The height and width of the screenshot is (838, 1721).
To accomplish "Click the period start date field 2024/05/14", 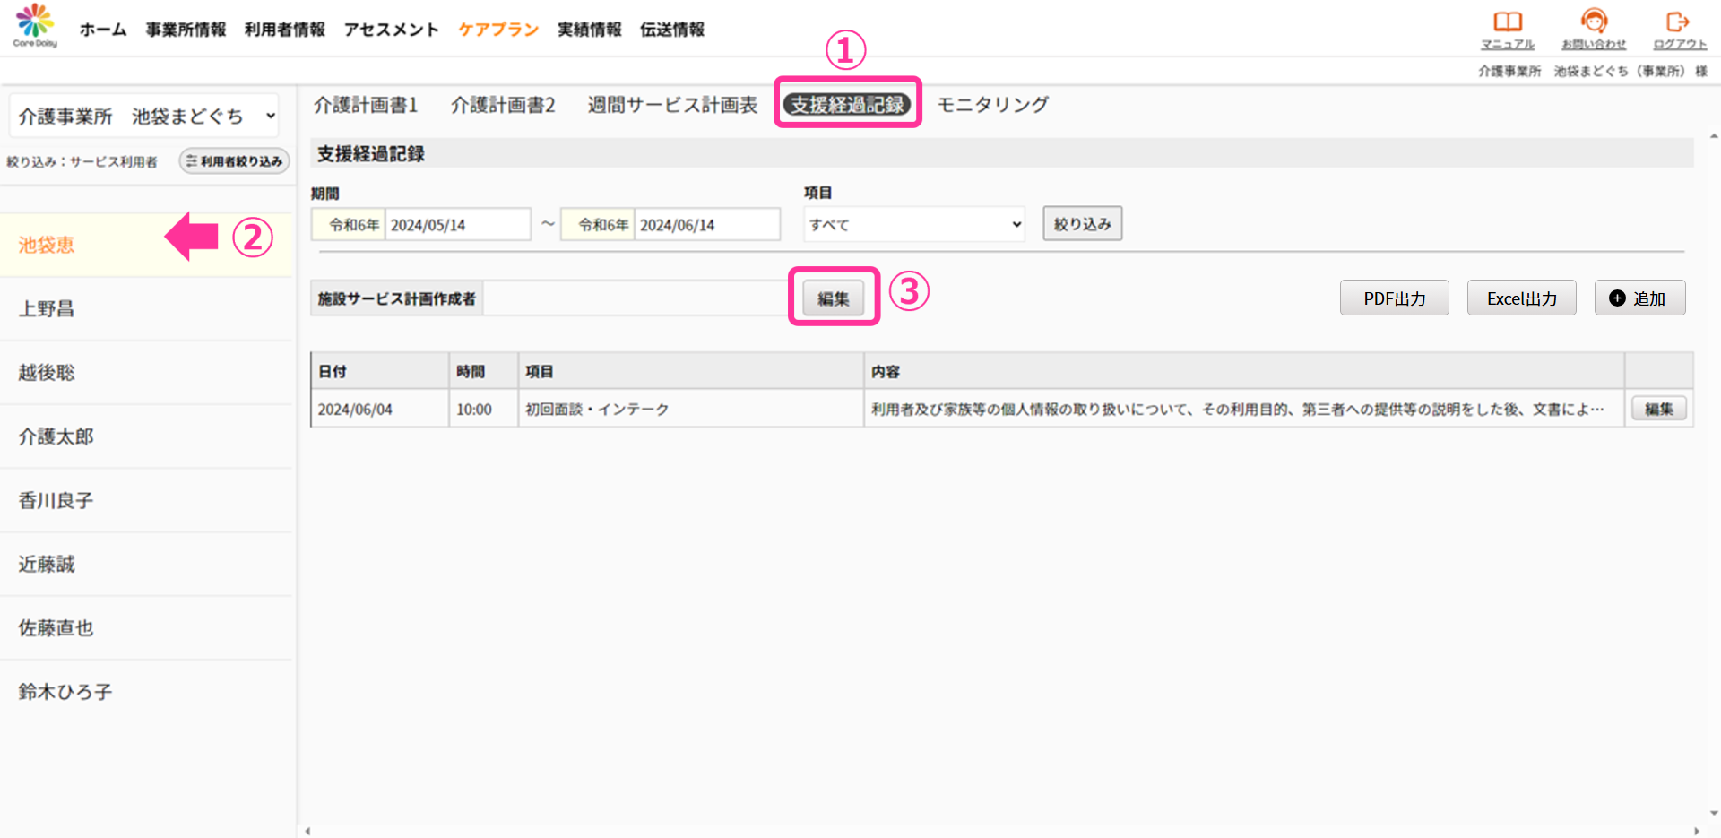I will (x=457, y=225).
